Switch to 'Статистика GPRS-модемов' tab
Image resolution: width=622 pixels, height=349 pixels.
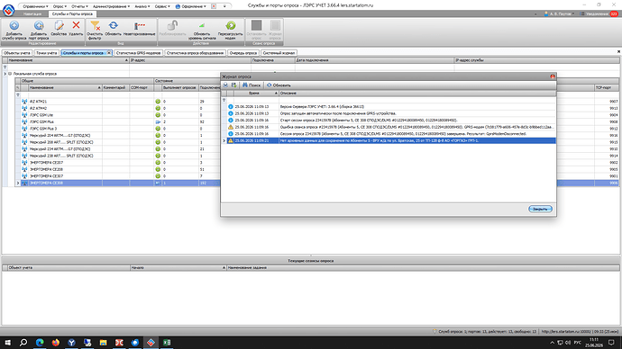pos(138,53)
